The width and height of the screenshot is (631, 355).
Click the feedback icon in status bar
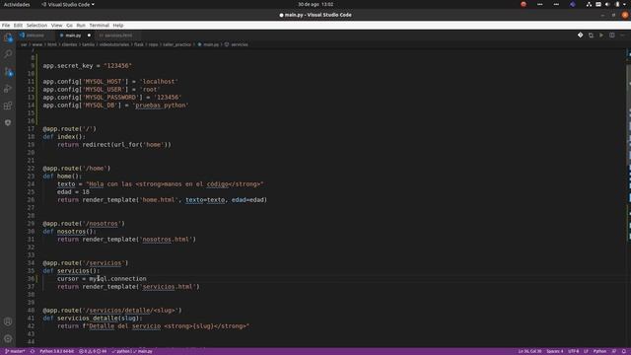tap(614, 351)
